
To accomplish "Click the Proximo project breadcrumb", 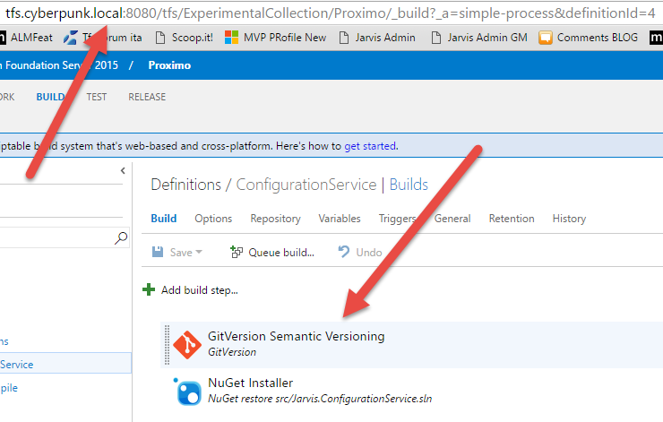I will pos(169,65).
